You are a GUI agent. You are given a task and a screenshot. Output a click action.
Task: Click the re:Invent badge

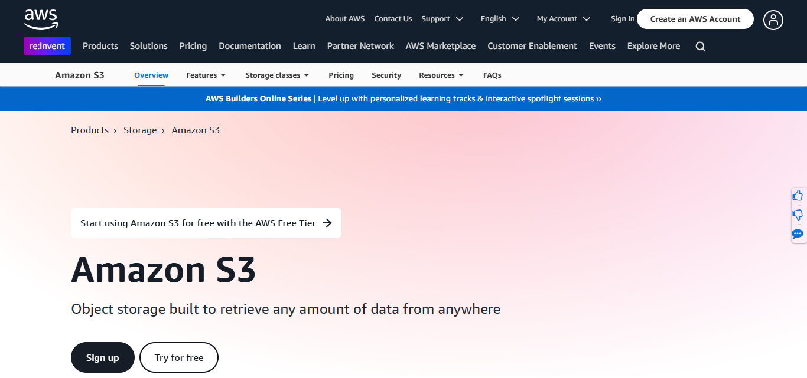(47, 46)
